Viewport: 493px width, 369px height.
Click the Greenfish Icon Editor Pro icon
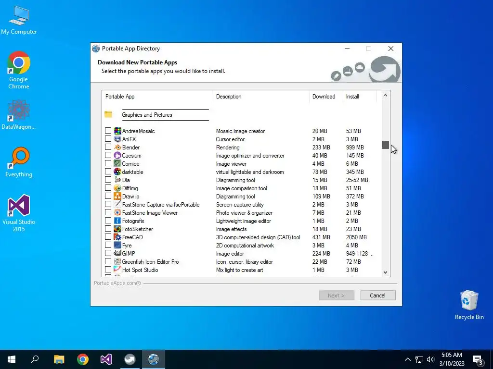pyautogui.click(x=117, y=261)
